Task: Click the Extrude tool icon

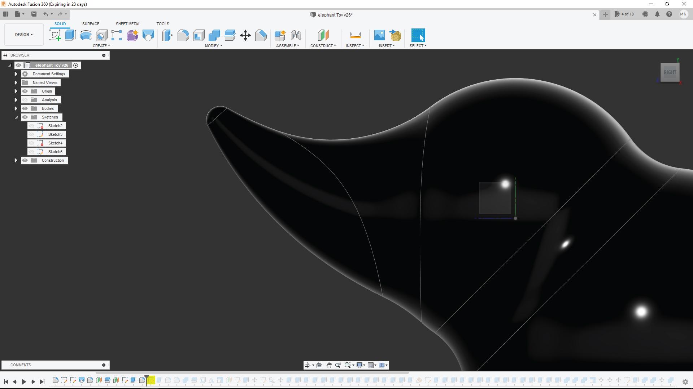Action: click(x=70, y=35)
